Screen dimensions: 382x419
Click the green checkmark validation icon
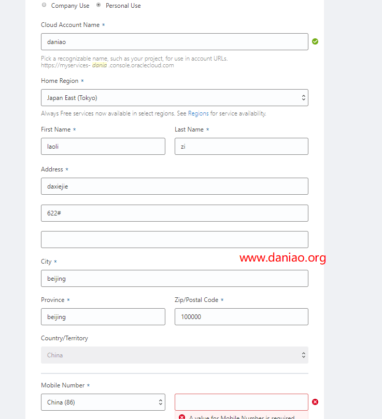pyautogui.click(x=315, y=41)
